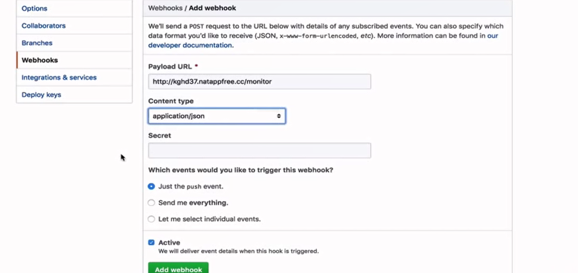This screenshot has width=578, height=273.
Task: Open the Content type dropdown
Action: click(x=217, y=116)
